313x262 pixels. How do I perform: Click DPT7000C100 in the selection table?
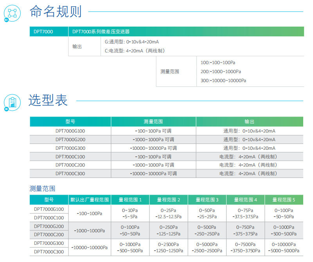click(x=70, y=157)
